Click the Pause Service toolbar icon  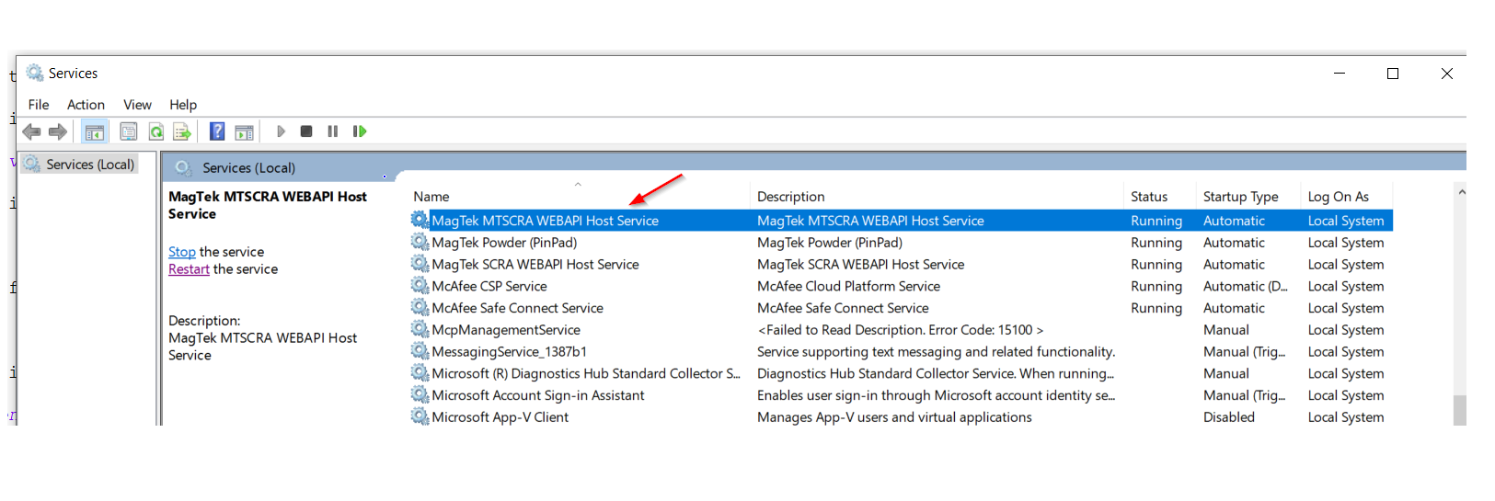[x=332, y=131]
